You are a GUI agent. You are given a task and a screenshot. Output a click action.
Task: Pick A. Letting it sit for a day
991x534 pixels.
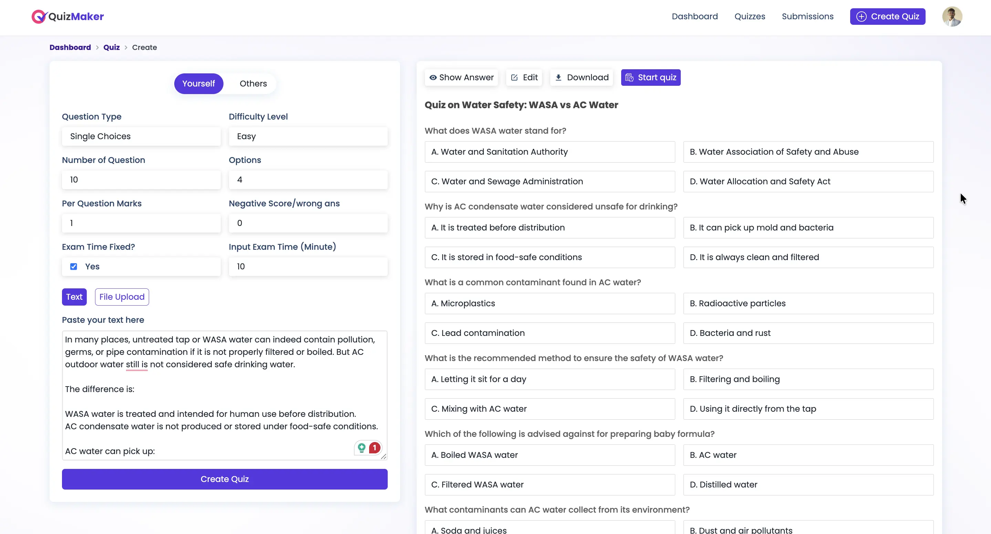pyautogui.click(x=550, y=379)
